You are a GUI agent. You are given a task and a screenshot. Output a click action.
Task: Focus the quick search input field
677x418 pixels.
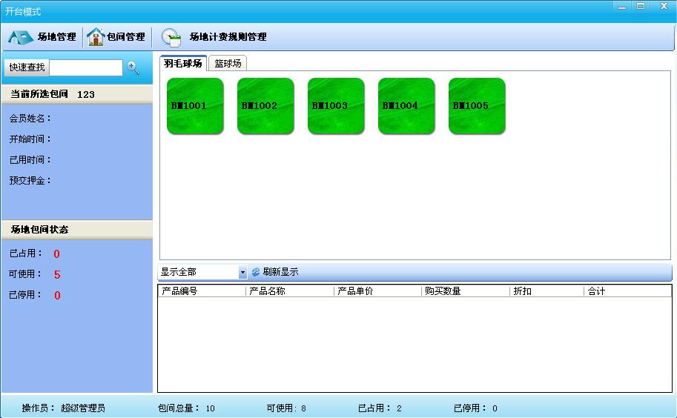[85, 67]
